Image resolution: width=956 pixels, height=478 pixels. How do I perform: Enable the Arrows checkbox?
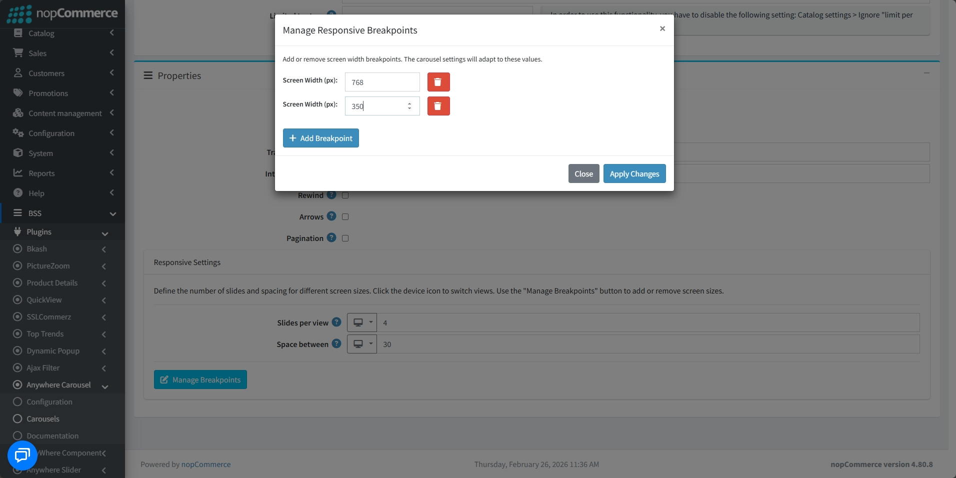coord(345,217)
